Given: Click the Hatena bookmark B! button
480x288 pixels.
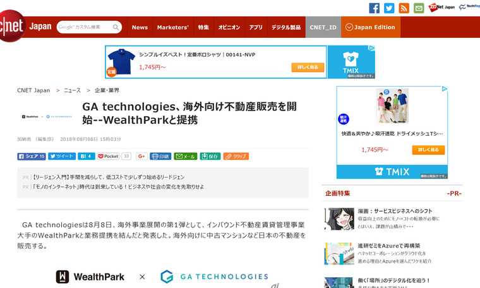Looking at the screenshot, I should pyautogui.click(x=87, y=156).
